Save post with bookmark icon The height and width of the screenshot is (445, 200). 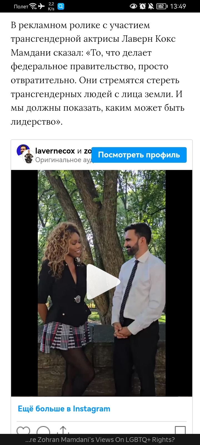[180, 430]
